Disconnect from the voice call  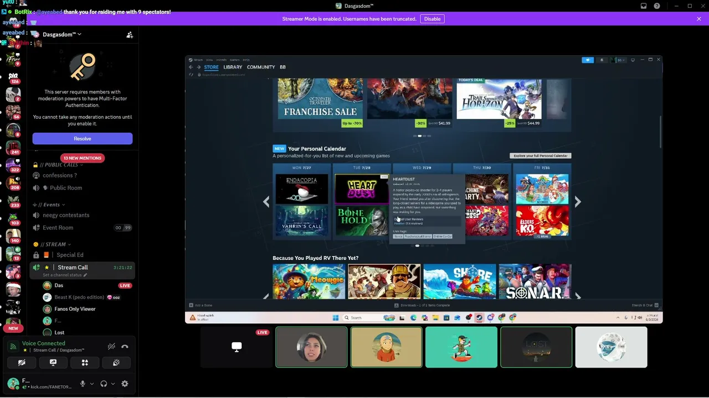(125, 347)
